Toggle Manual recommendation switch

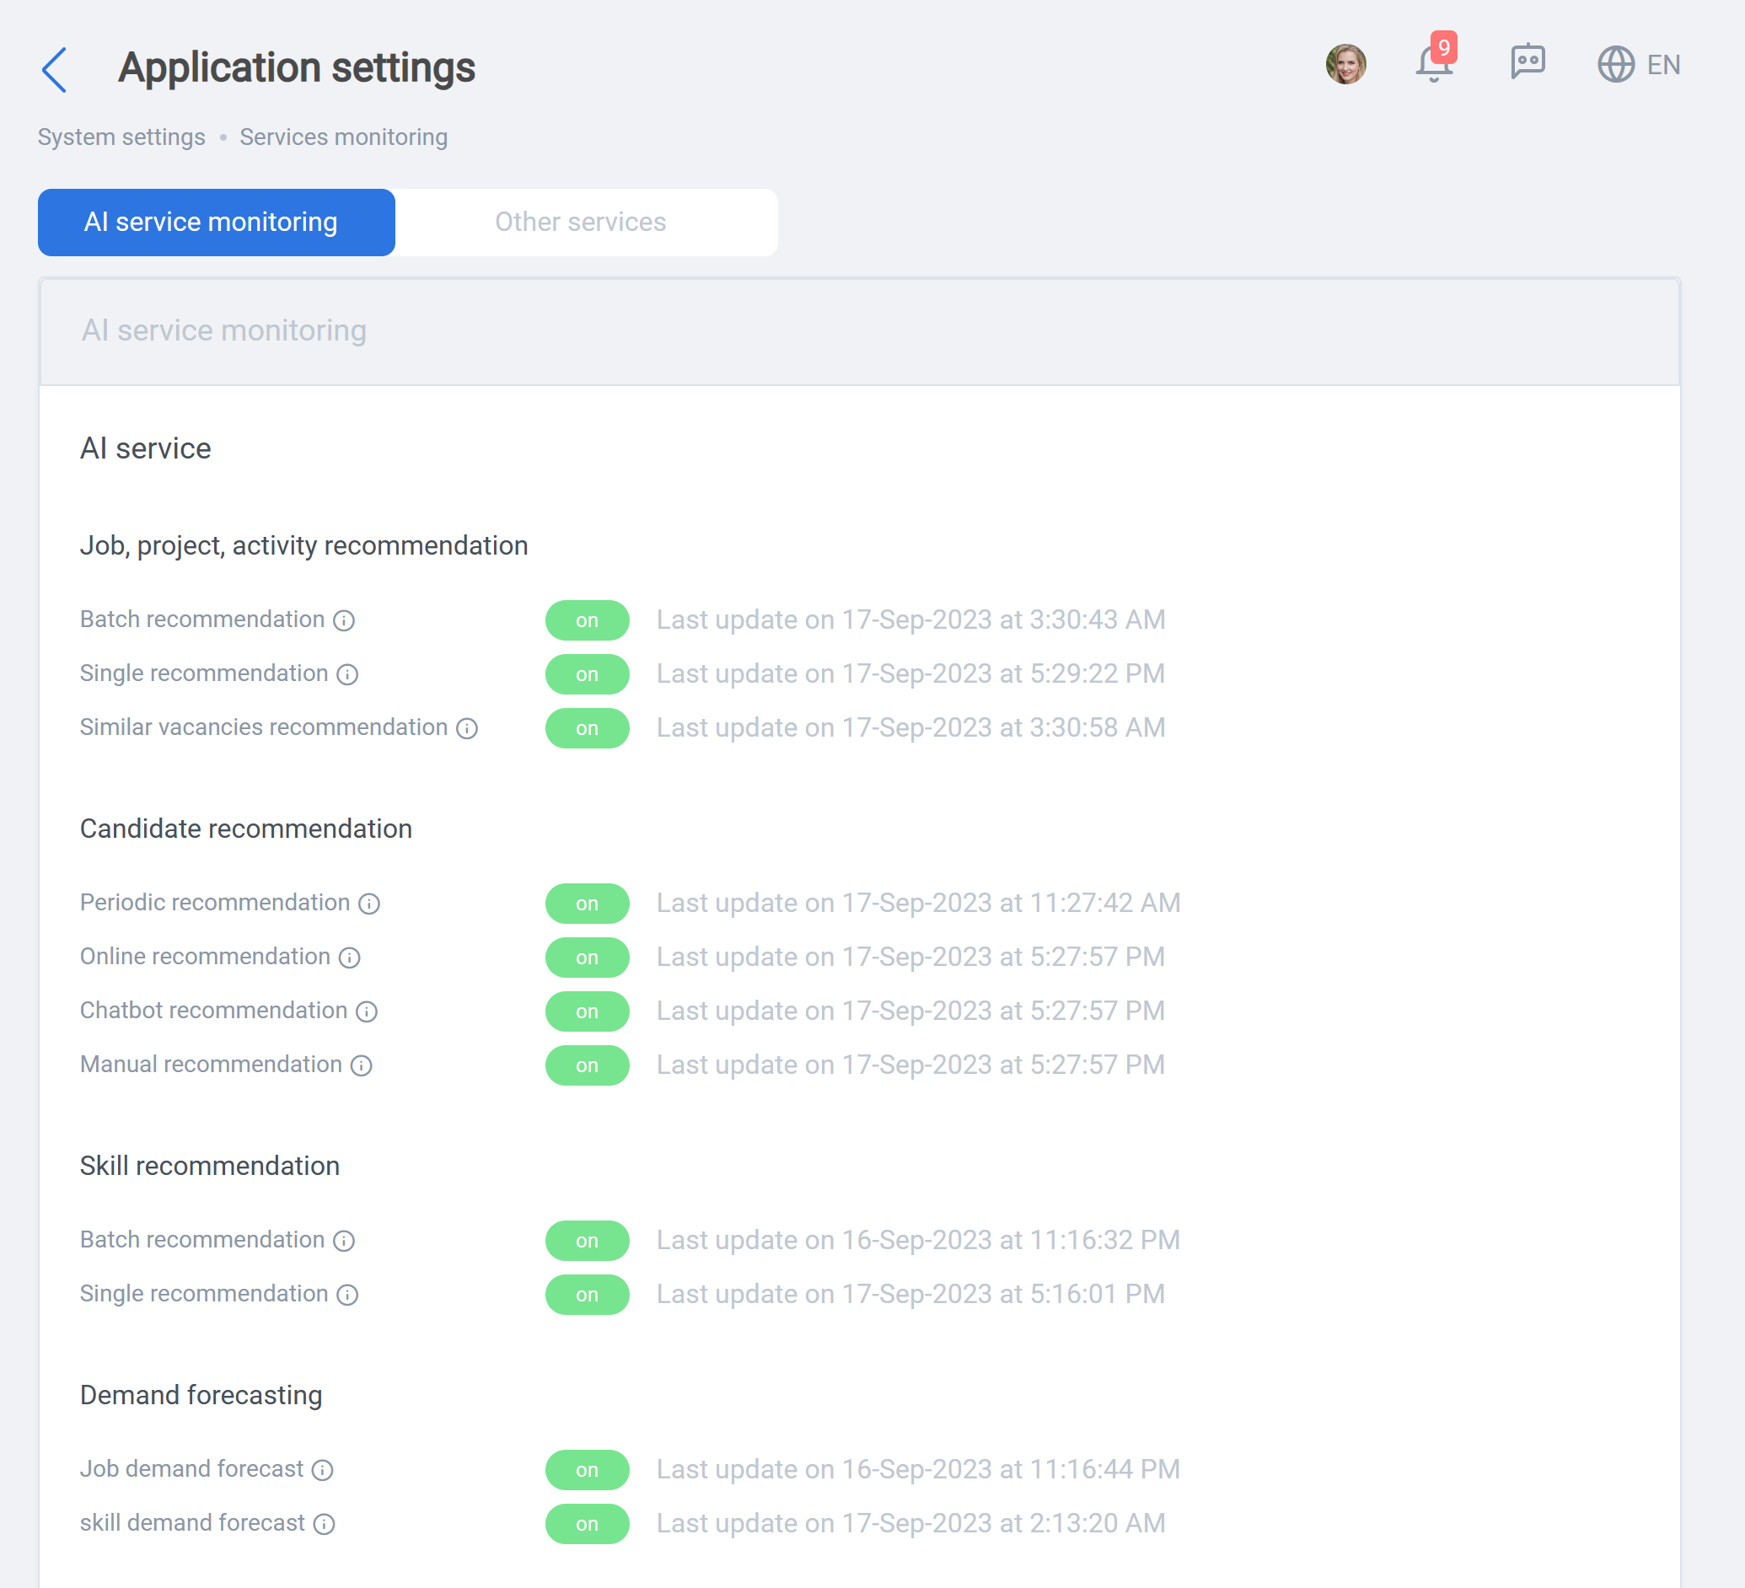587,1065
